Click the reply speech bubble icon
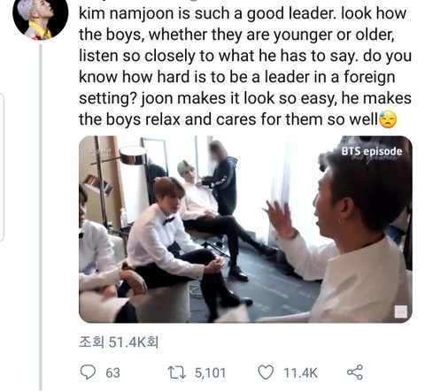 click(x=88, y=373)
